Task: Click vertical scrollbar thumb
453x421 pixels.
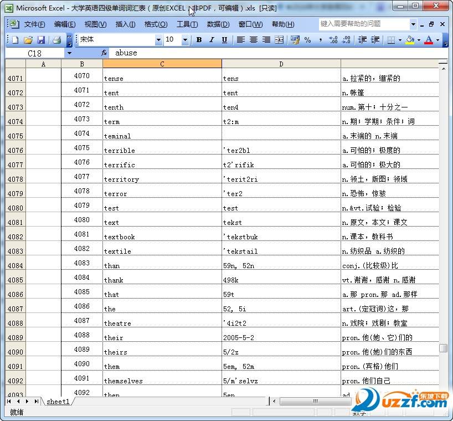Action: pyautogui.click(x=443, y=348)
